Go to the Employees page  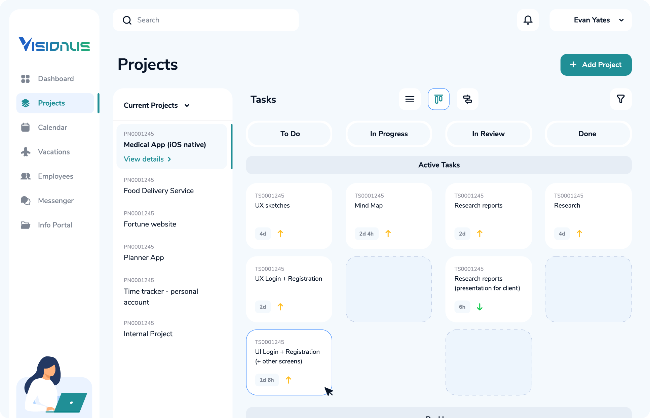(x=55, y=176)
